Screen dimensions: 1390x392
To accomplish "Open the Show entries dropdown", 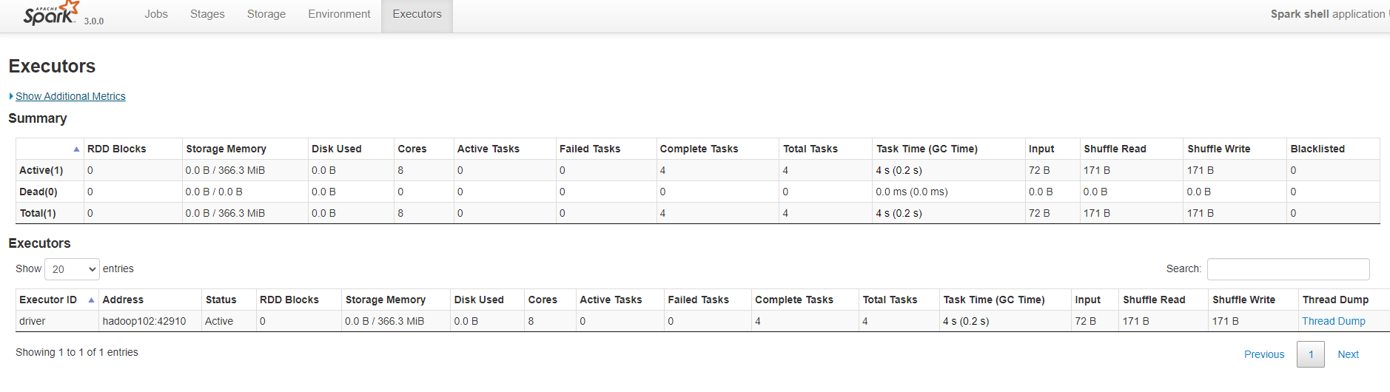I will click(x=72, y=269).
